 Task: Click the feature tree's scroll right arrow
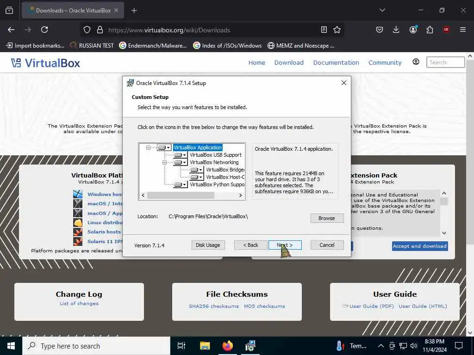click(241, 196)
